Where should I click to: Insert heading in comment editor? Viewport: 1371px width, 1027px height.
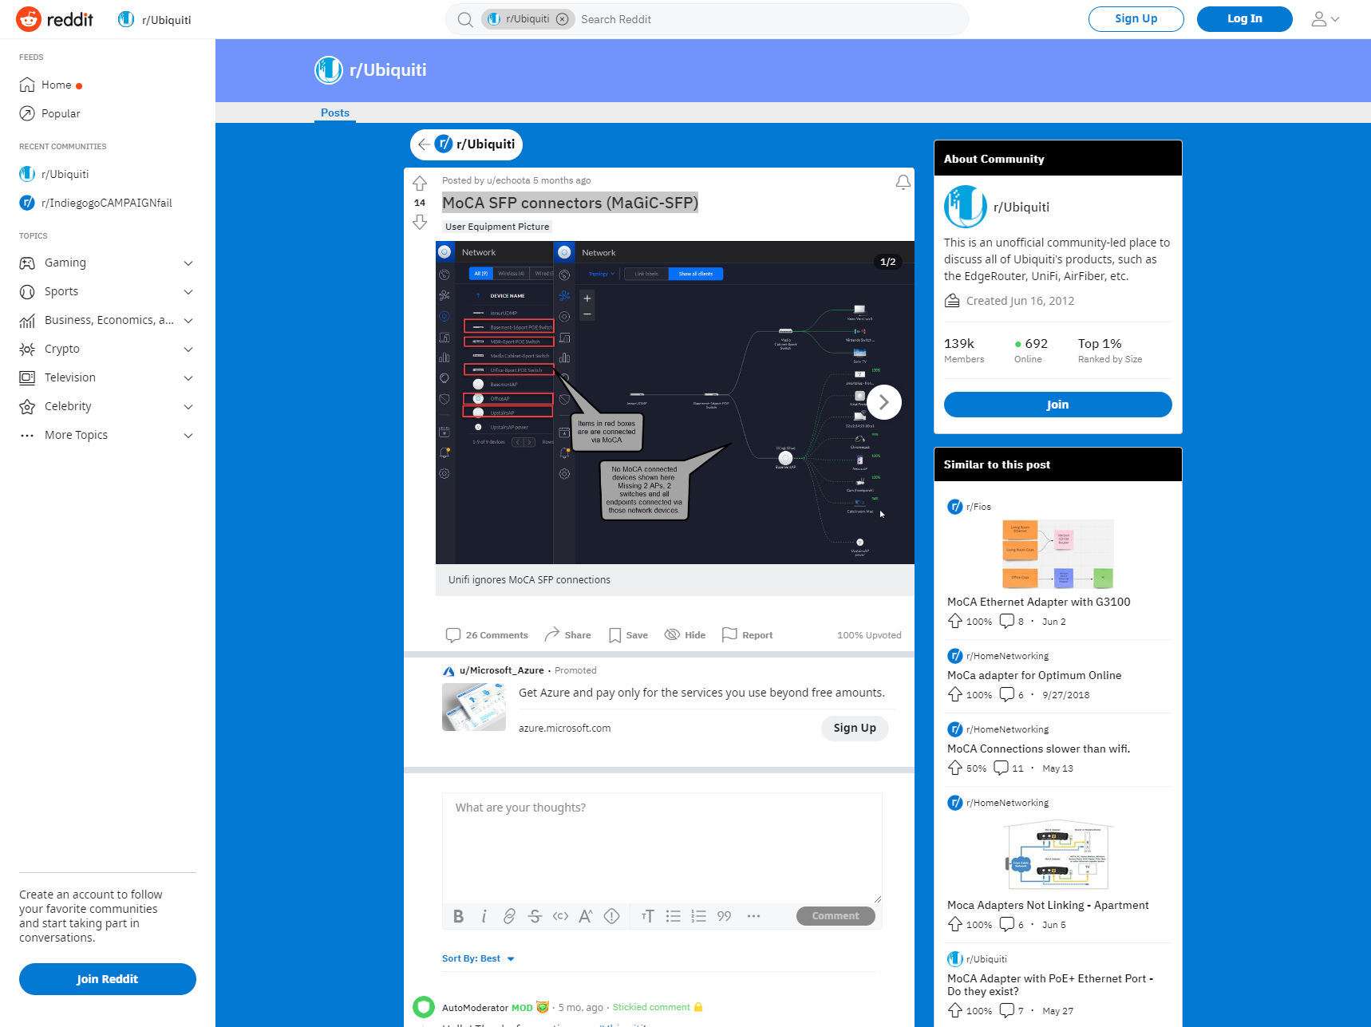click(x=648, y=916)
